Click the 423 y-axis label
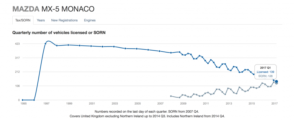The height and width of the screenshot is (120, 294). pos(17,44)
